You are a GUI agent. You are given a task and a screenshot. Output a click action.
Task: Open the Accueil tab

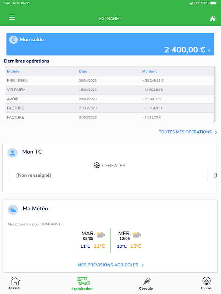[15, 283]
